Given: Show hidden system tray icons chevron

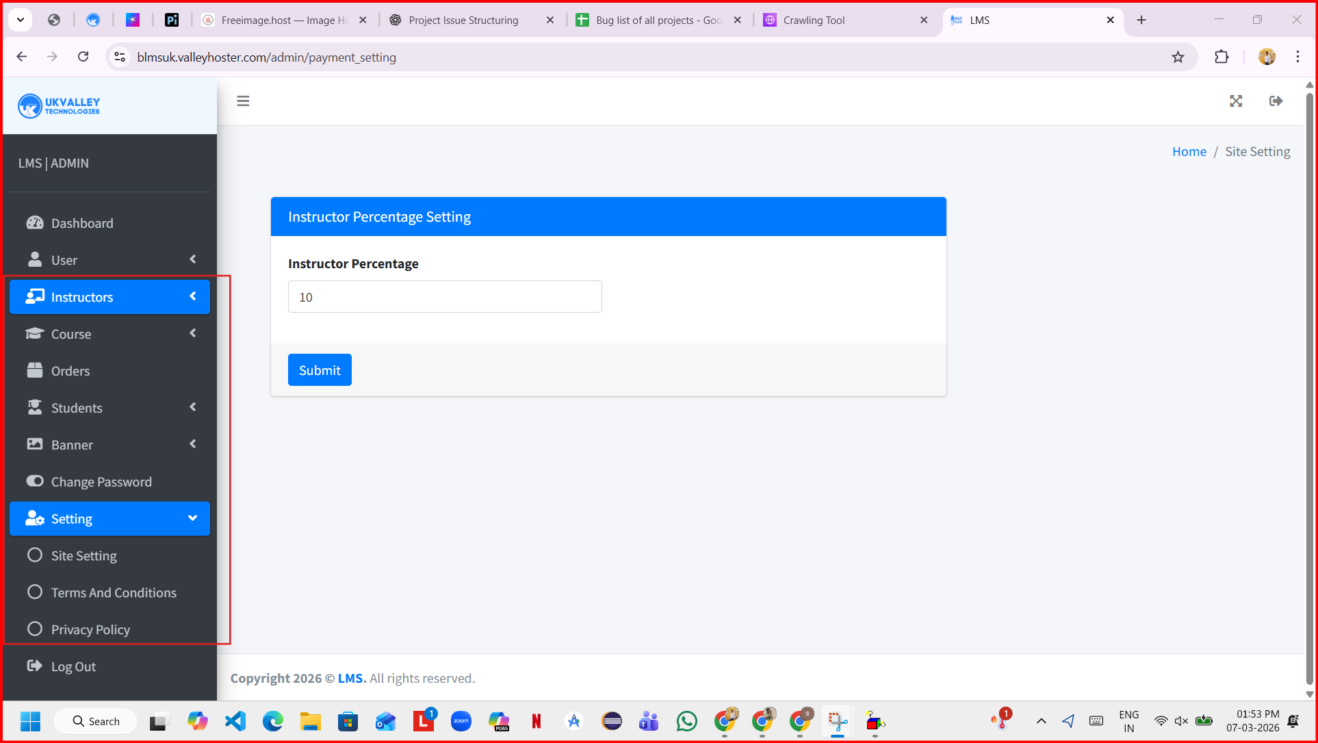Looking at the screenshot, I should pyautogui.click(x=1042, y=721).
